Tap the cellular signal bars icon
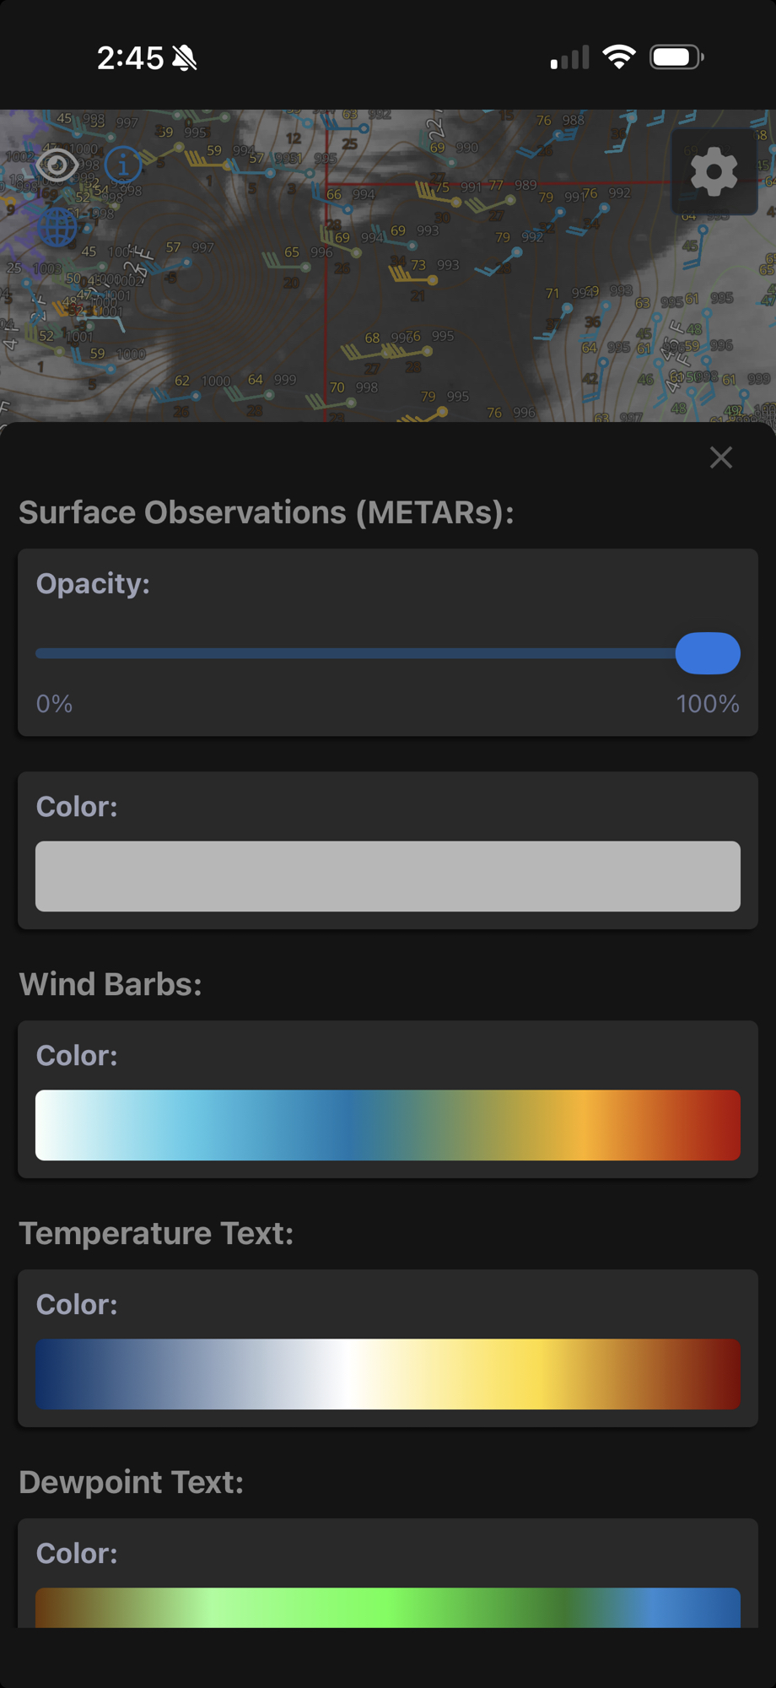776x1688 pixels. [x=569, y=58]
